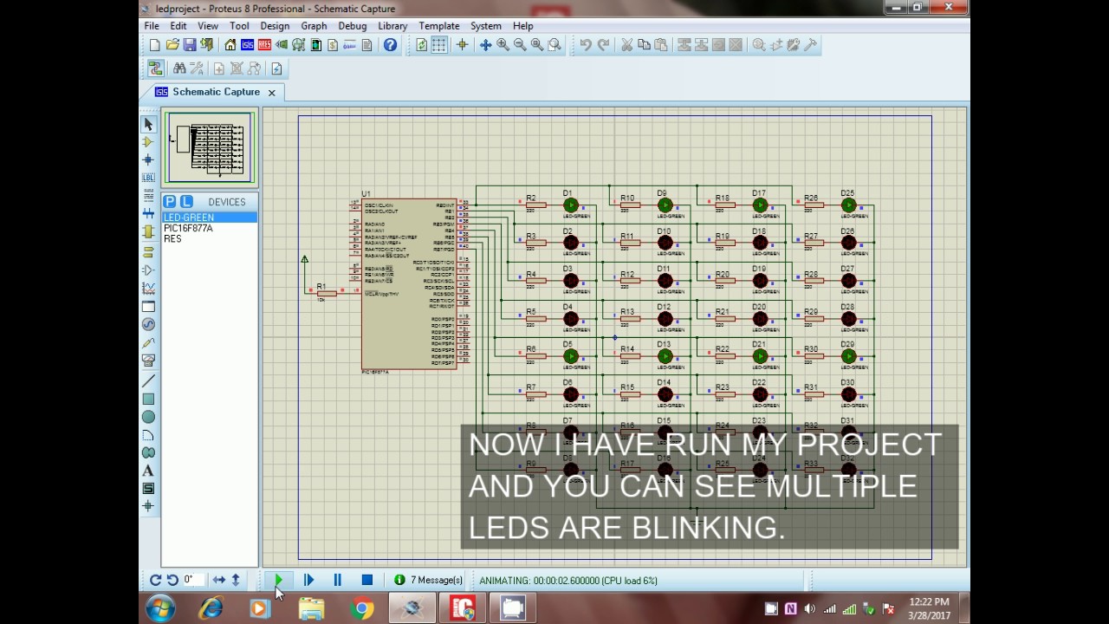Click the Redraw display icon

[422, 45]
